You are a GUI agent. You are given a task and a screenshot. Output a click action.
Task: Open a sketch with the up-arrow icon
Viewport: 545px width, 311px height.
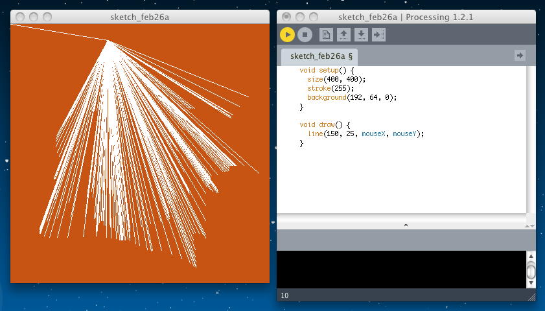(343, 35)
